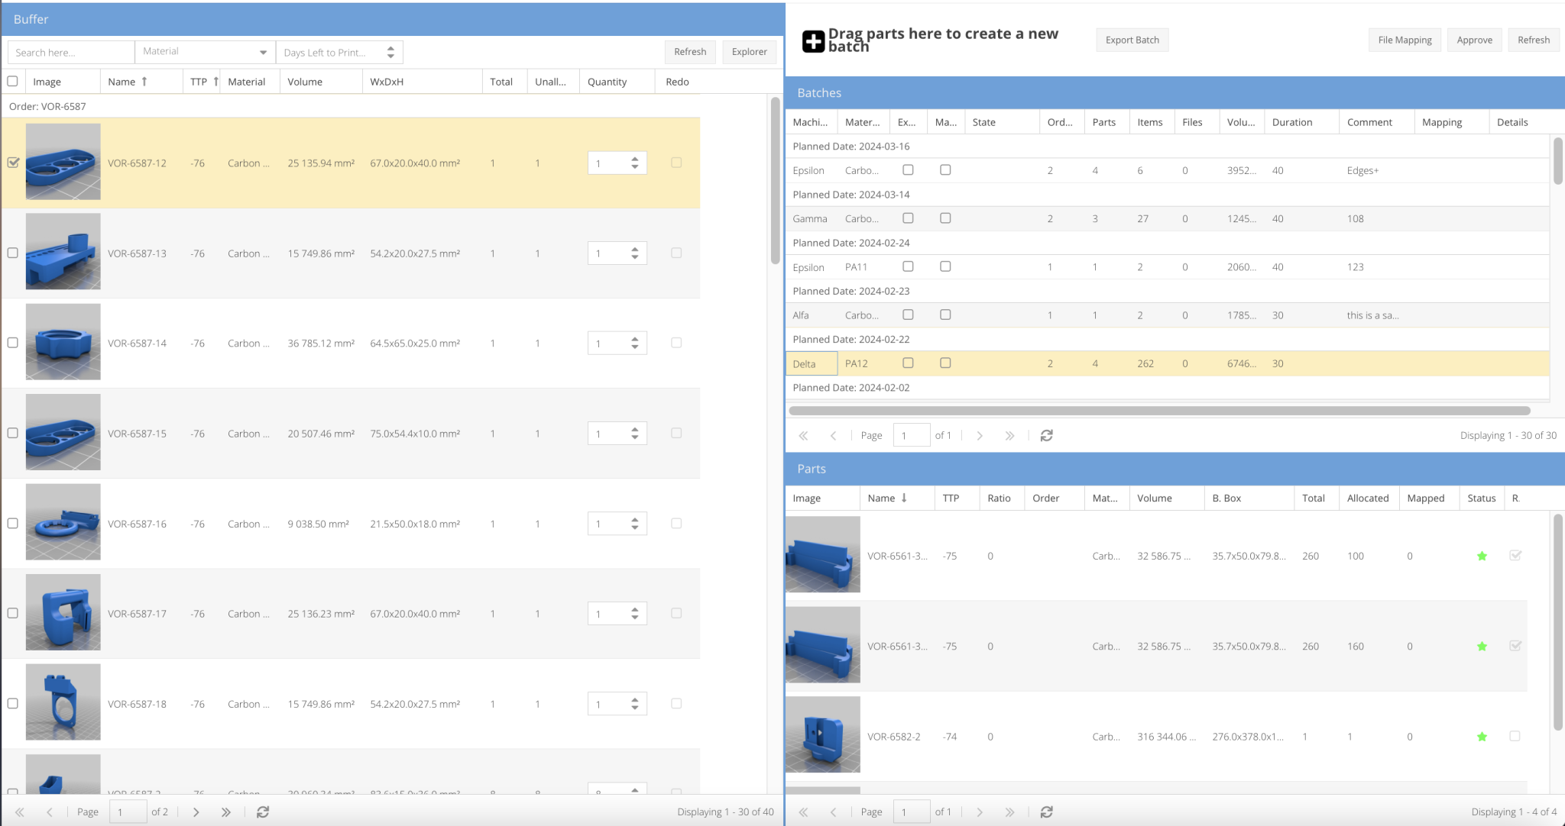
Task: Increase the Days Left to Print spinner
Action: point(390,48)
